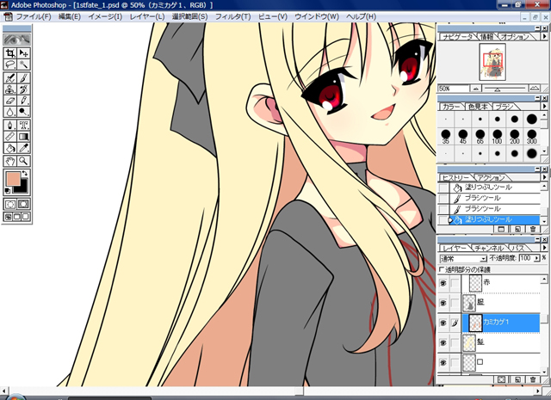Select the Pen tool
Screen dimensions: 551x400
[x=9, y=125]
